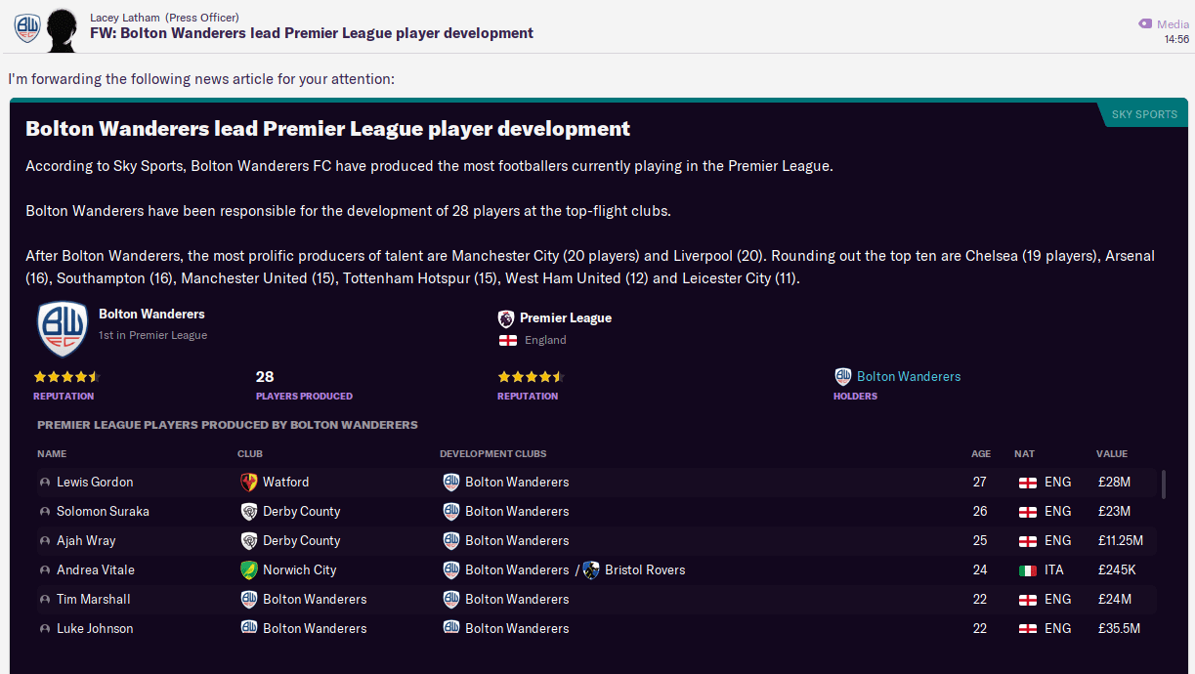The height and width of the screenshot is (674, 1195).
Task: Click the Bolton Wanderers crest beside sender
Action: (x=26, y=28)
